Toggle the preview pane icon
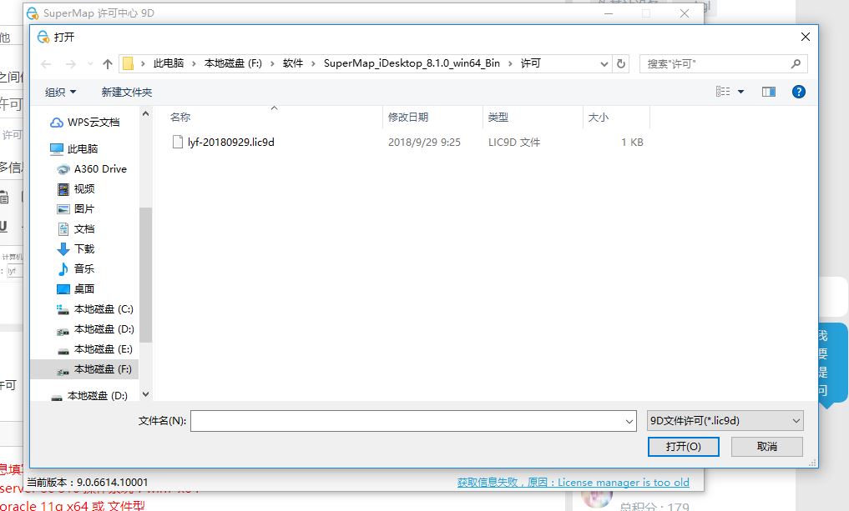The height and width of the screenshot is (511, 849). (x=768, y=92)
